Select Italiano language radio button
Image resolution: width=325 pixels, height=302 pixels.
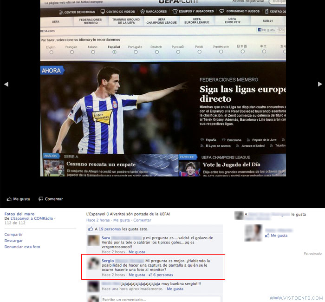click(x=93, y=52)
